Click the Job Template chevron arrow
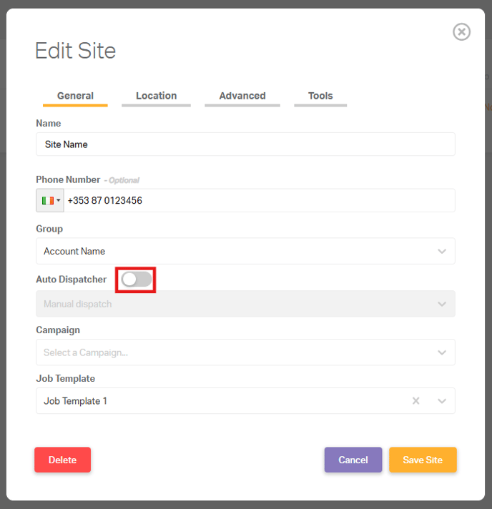492x509 pixels. [442, 401]
